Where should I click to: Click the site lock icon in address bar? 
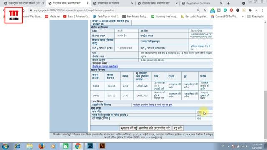point(31,10)
